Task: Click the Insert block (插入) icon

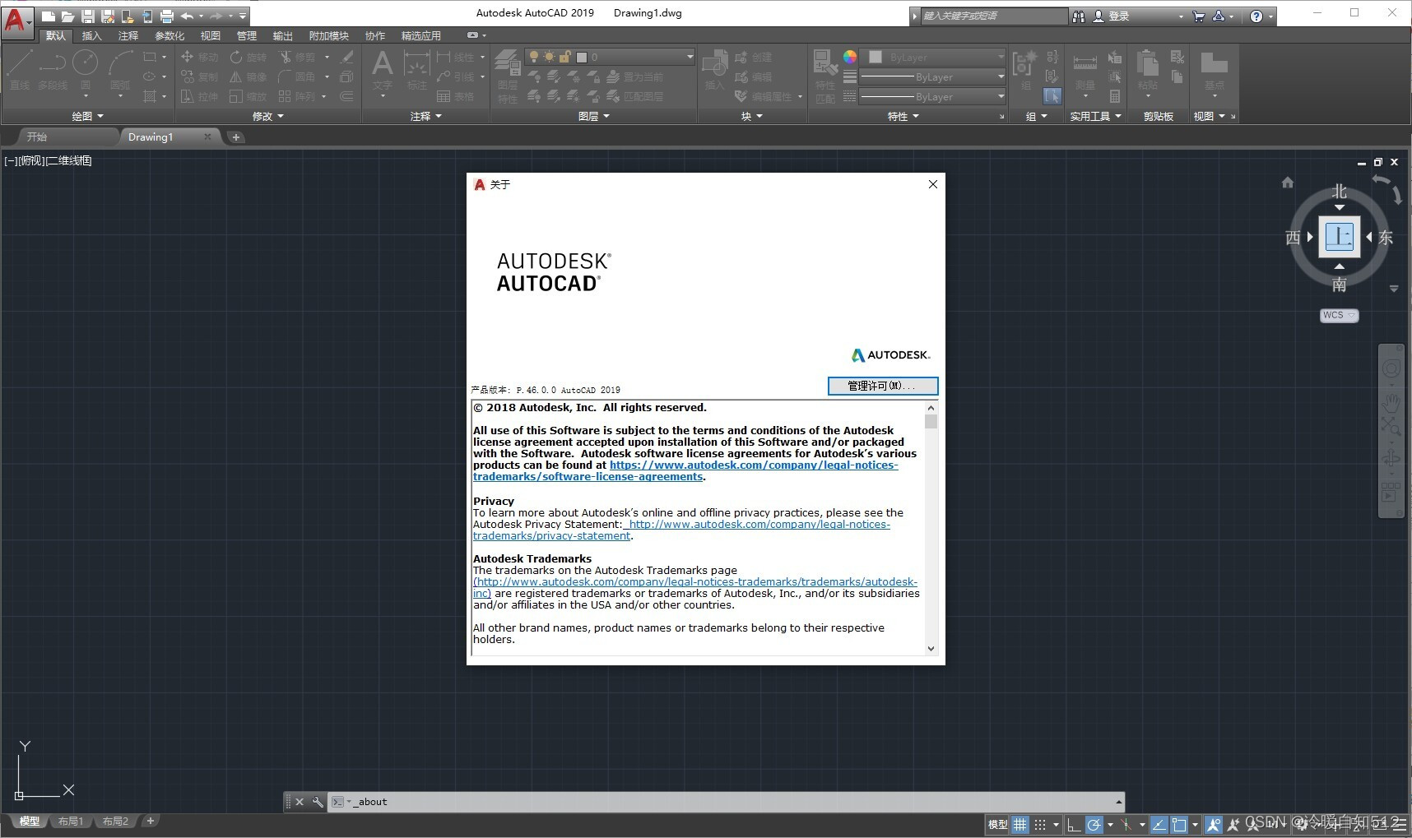Action: (x=714, y=69)
